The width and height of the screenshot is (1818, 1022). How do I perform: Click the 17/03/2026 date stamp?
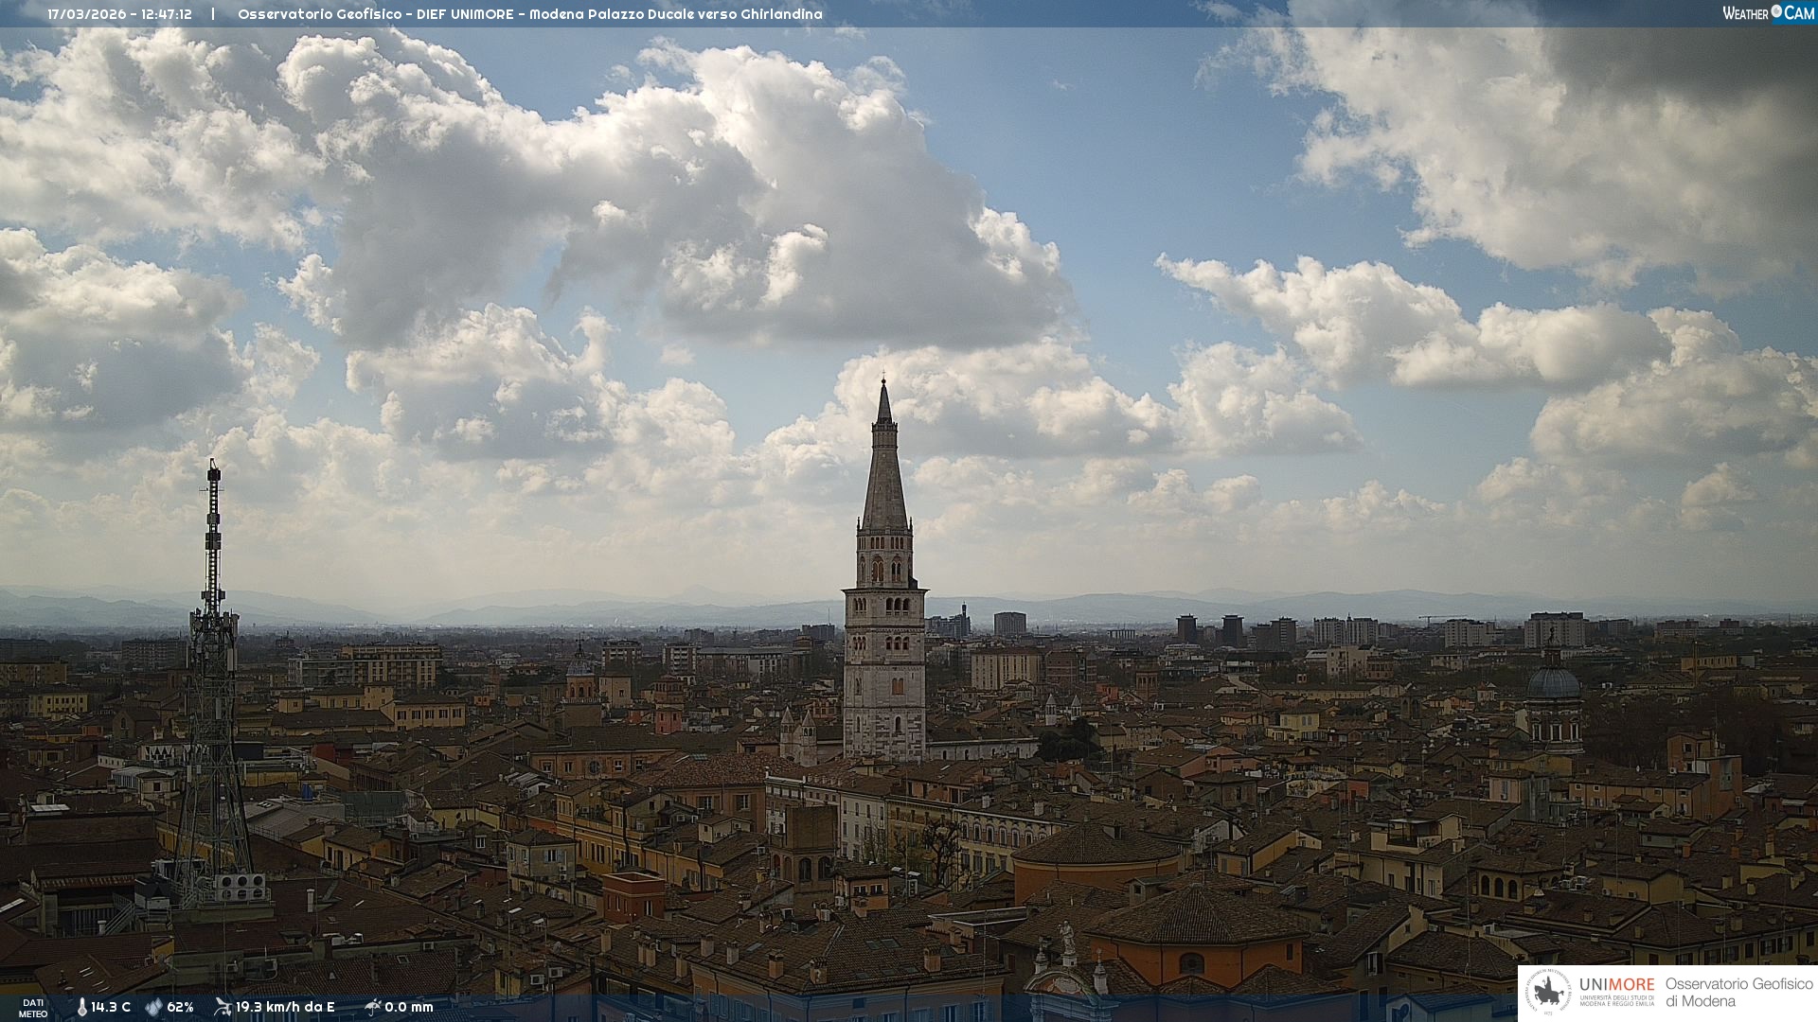[x=86, y=14]
